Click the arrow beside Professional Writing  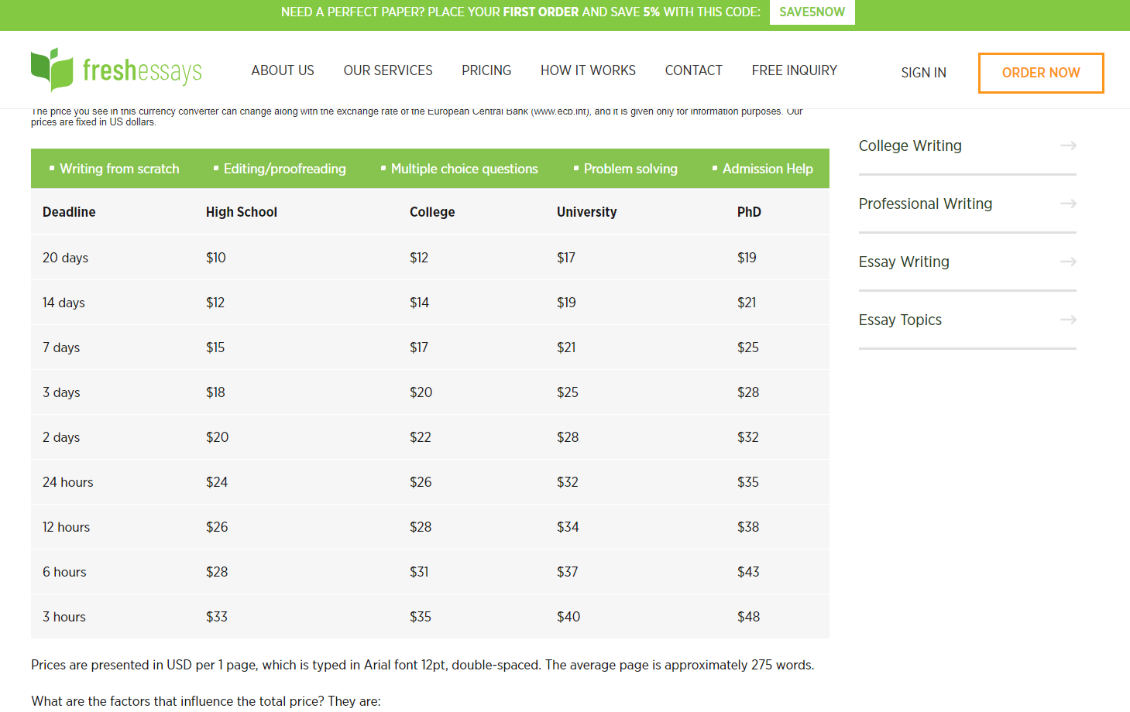pos(1068,204)
